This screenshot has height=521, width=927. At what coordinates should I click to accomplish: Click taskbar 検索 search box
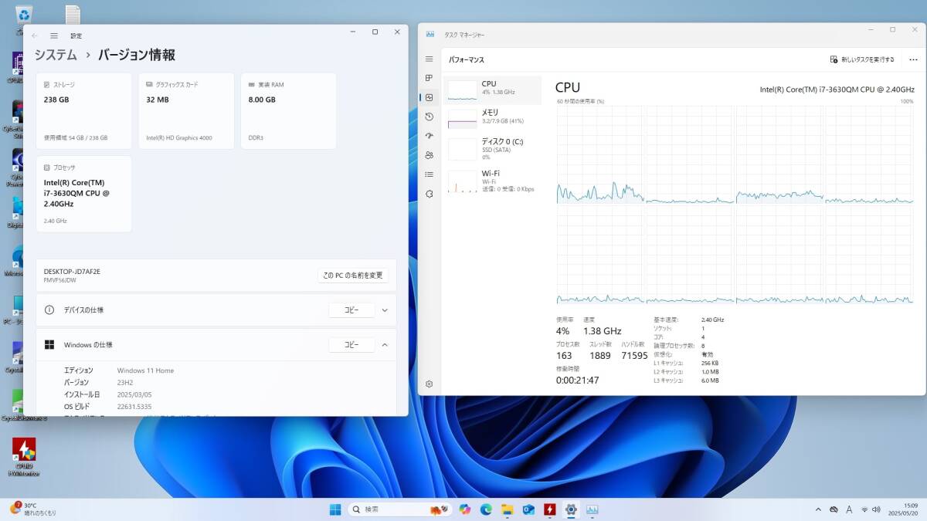pos(401,509)
